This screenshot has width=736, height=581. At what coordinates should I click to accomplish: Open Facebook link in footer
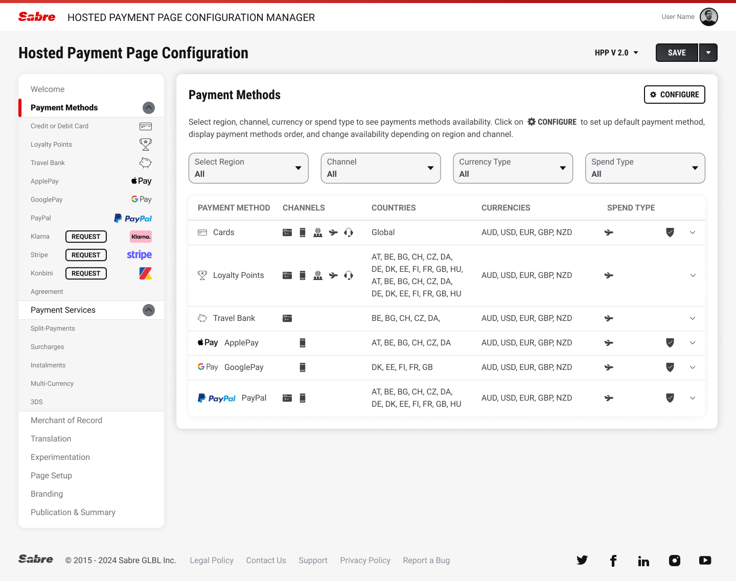(613, 561)
